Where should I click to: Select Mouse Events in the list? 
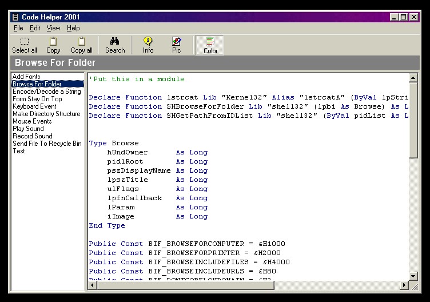pos(47,121)
